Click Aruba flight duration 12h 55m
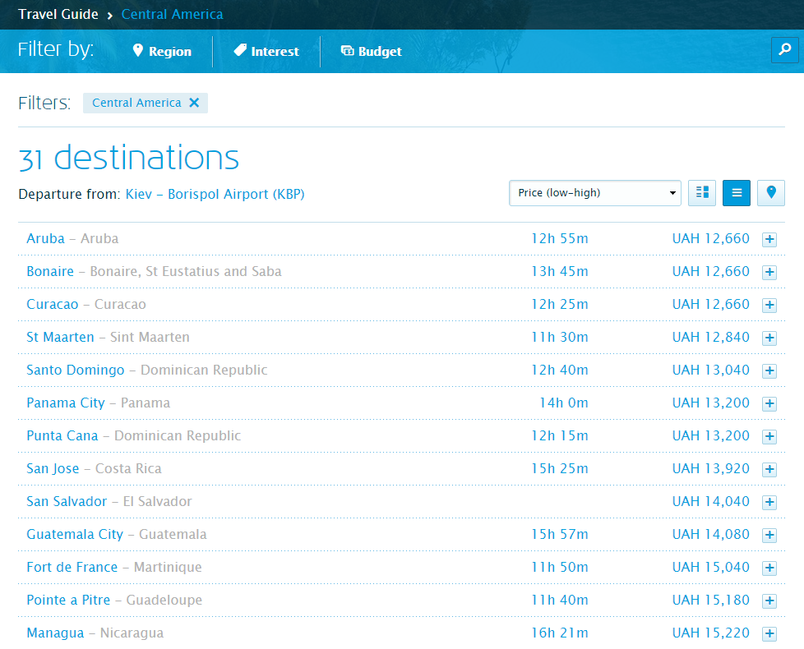This screenshot has height=649, width=804. pyautogui.click(x=559, y=238)
